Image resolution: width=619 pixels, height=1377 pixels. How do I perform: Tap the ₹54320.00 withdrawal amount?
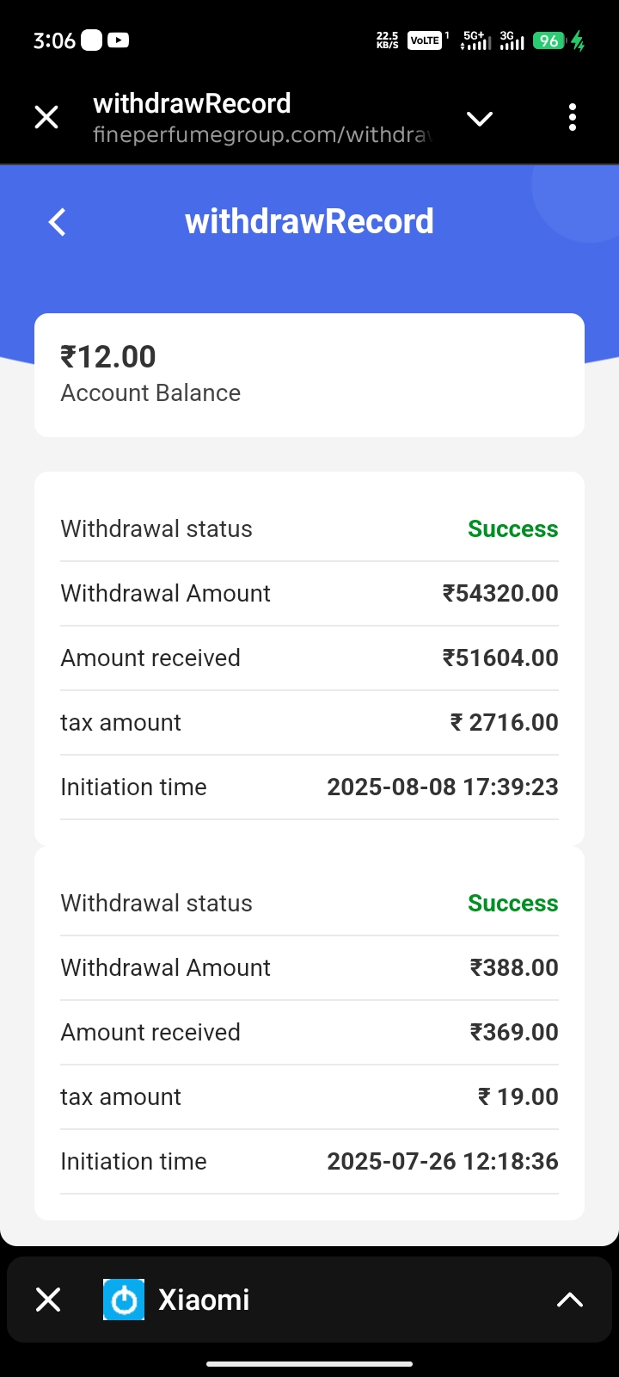[x=500, y=593]
